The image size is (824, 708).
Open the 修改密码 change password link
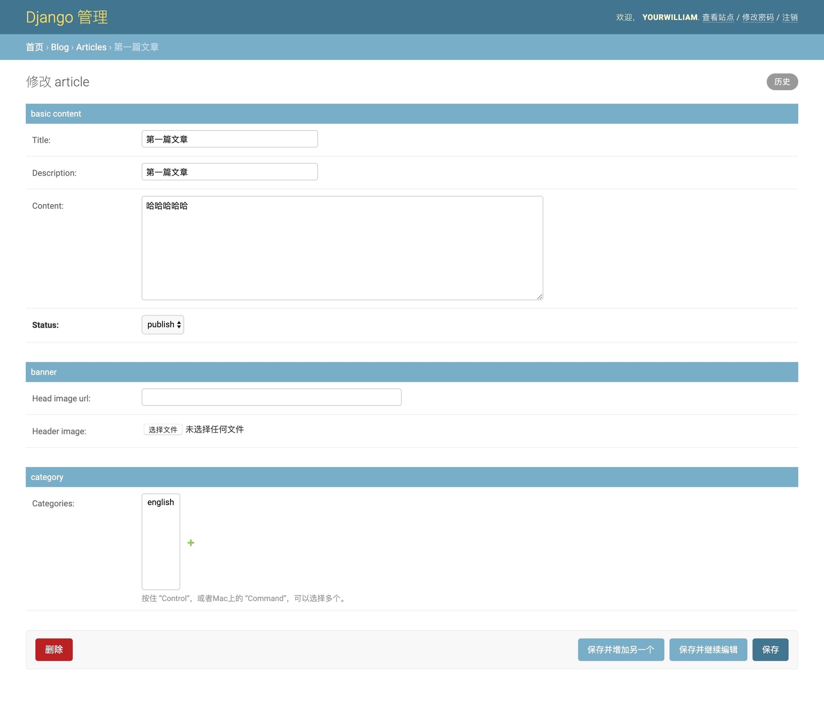(x=758, y=18)
